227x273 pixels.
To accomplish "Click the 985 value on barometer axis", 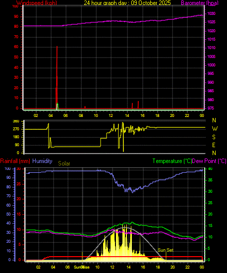I will tap(211, 91).
